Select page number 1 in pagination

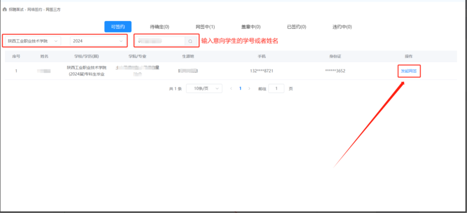pyautogui.click(x=240, y=88)
